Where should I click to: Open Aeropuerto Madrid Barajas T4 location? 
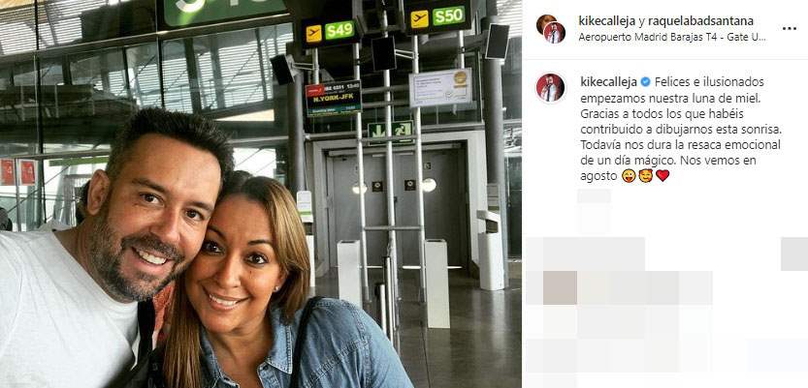(671, 37)
